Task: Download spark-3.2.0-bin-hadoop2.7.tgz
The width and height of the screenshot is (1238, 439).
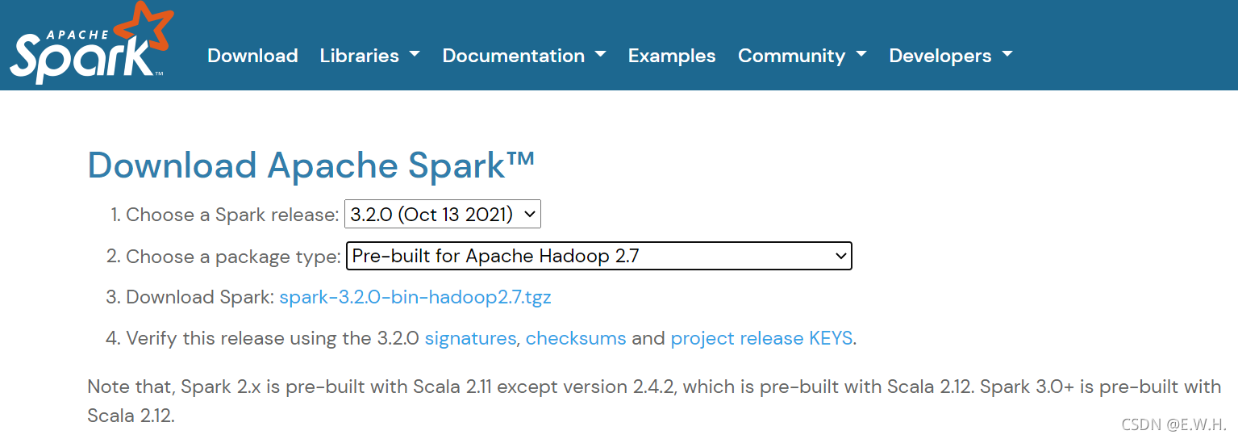Action: click(415, 297)
